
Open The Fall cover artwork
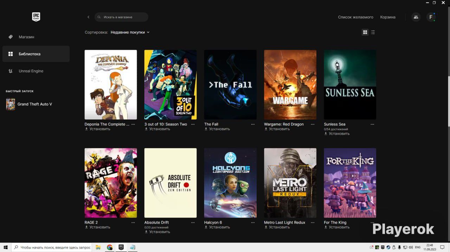(230, 84)
